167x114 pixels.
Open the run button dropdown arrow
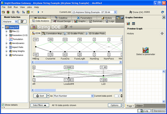pyautogui.click(x=42, y=12)
